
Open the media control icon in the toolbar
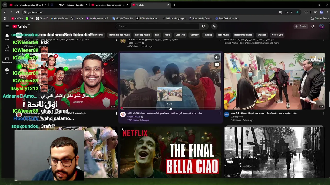pos(315,12)
